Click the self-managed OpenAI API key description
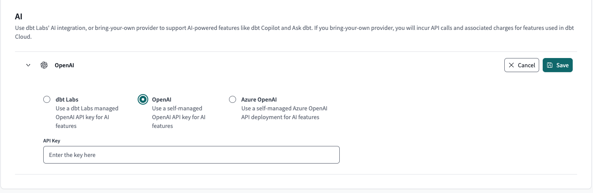This screenshot has height=193, width=593. pyautogui.click(x=179, y=117)
